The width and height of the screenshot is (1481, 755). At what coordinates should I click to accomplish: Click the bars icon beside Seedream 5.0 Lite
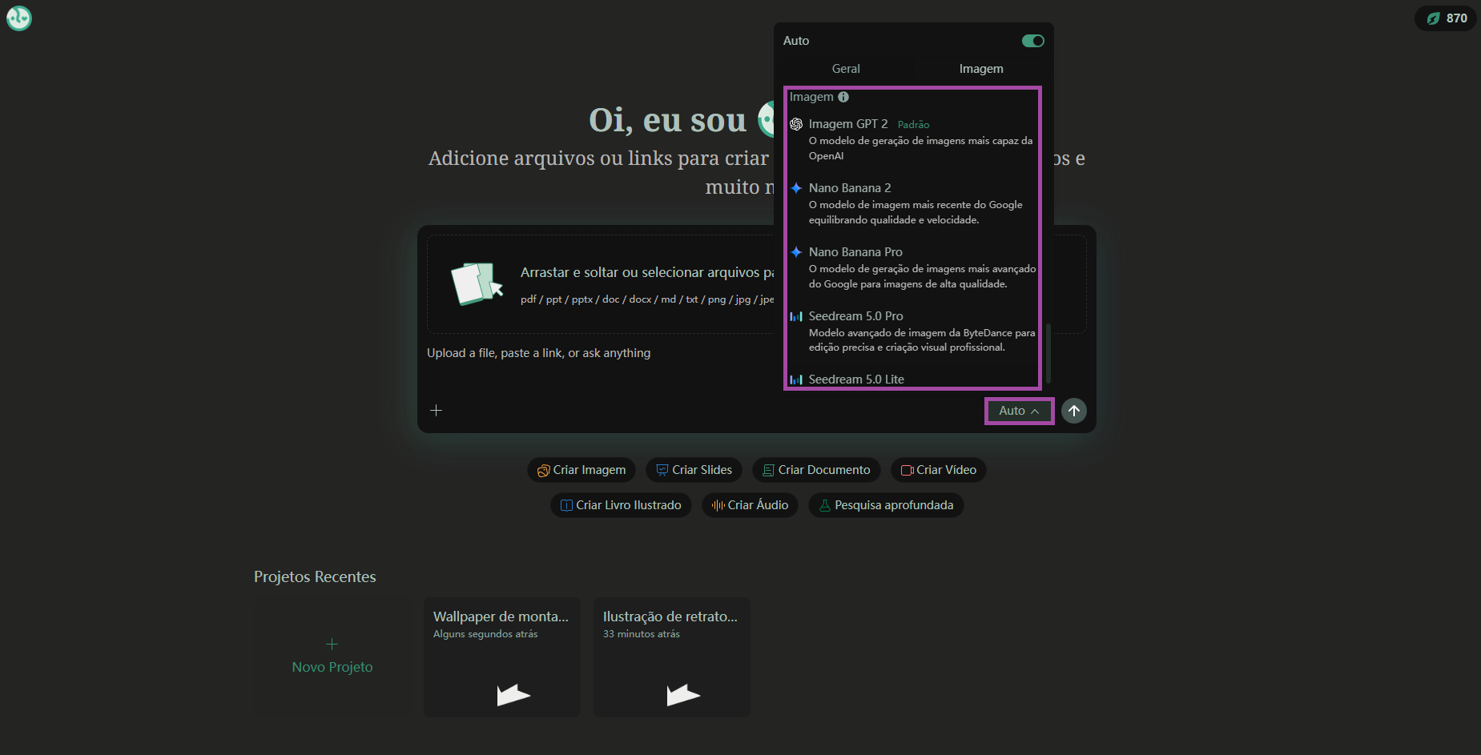coord(796,380)
